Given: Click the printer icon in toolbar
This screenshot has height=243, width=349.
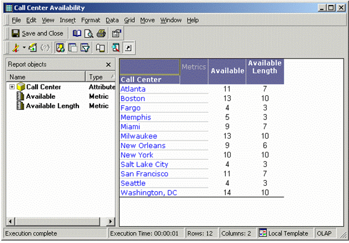Looking at the screenshot, I should [101, 34].
